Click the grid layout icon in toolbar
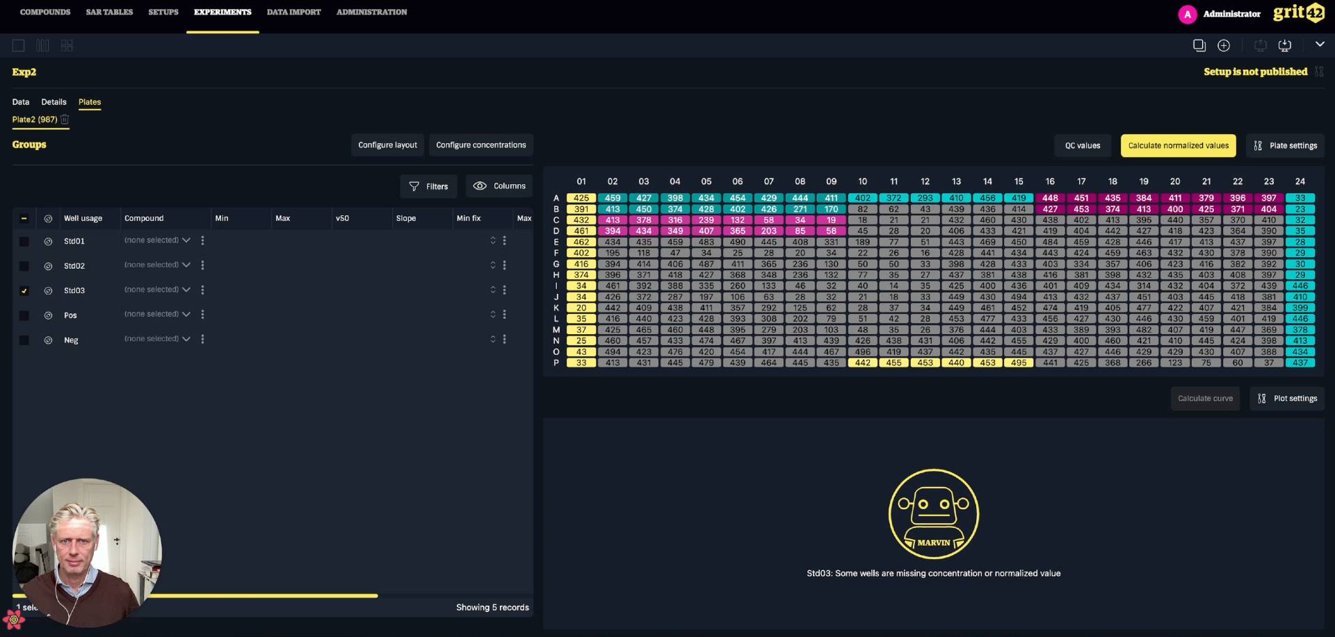Image resolution: width=1335 pixels, height=637 pixels. pyautogui.click(x=67, y=46)
